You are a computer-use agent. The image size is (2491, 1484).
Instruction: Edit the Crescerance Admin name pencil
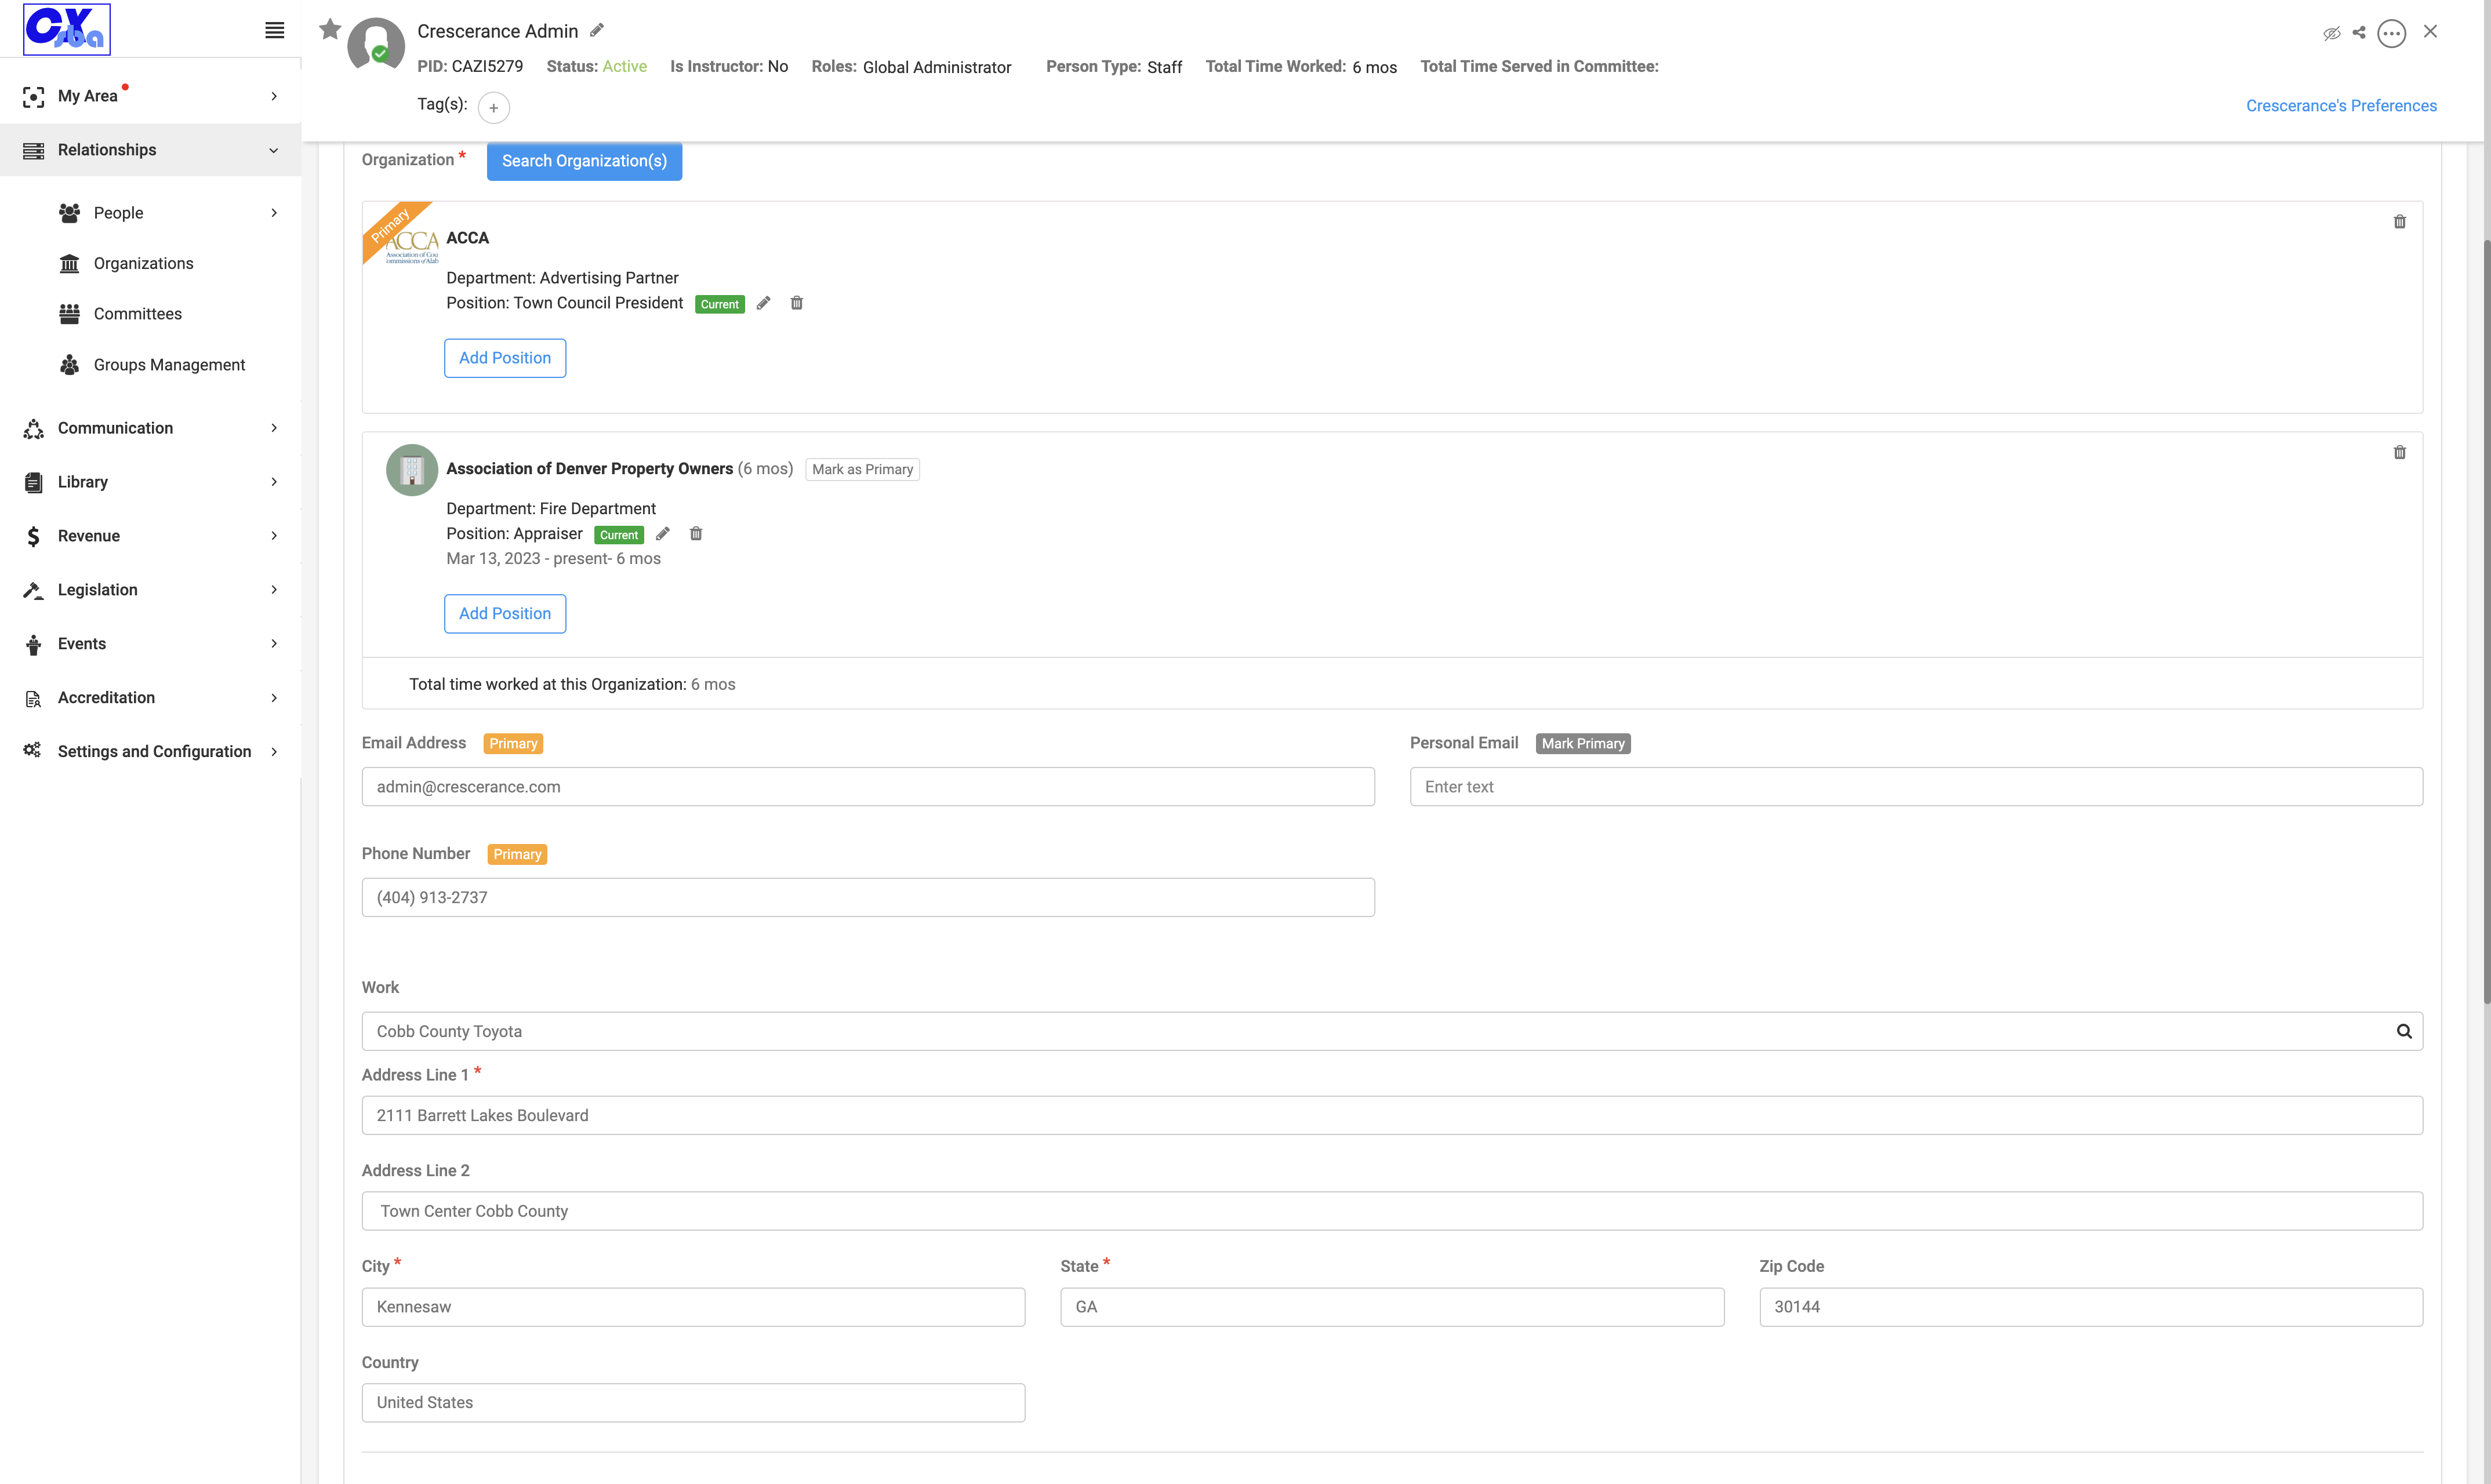[597, 30]
